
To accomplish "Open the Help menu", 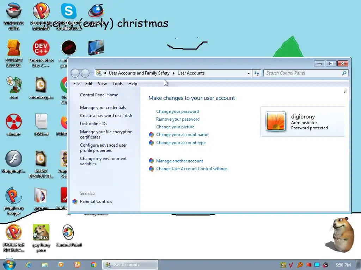I will pyautogui.click(x=133, y=84).
